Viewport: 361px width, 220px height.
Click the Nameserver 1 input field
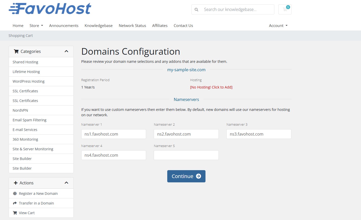coord(113,134)
